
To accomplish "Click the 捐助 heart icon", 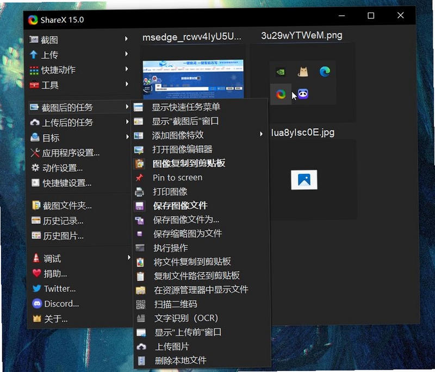I will pyautogui.click(x=36, y=273).
